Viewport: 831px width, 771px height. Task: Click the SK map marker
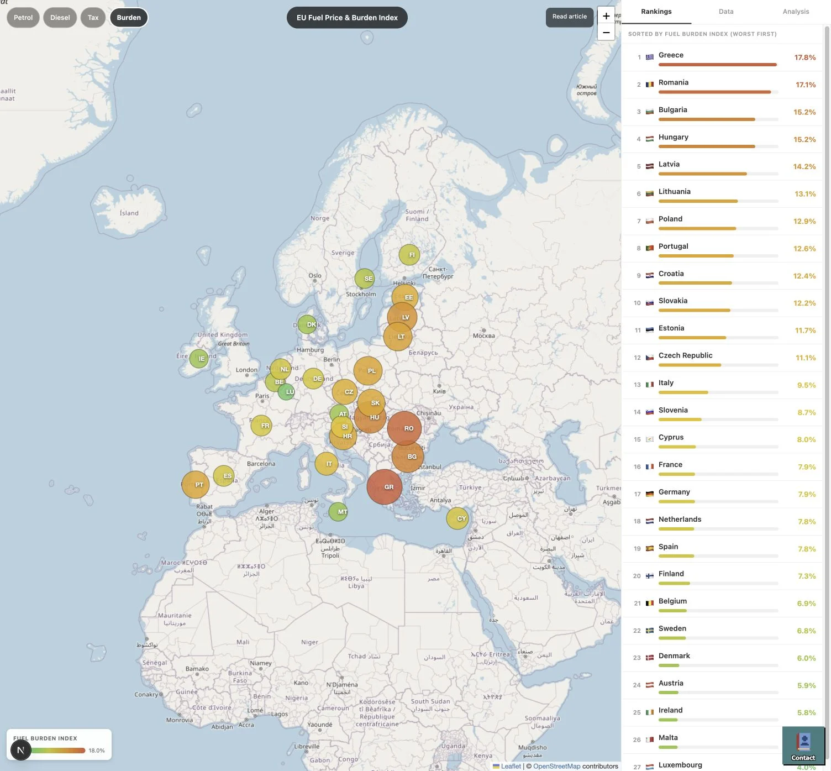371,403
